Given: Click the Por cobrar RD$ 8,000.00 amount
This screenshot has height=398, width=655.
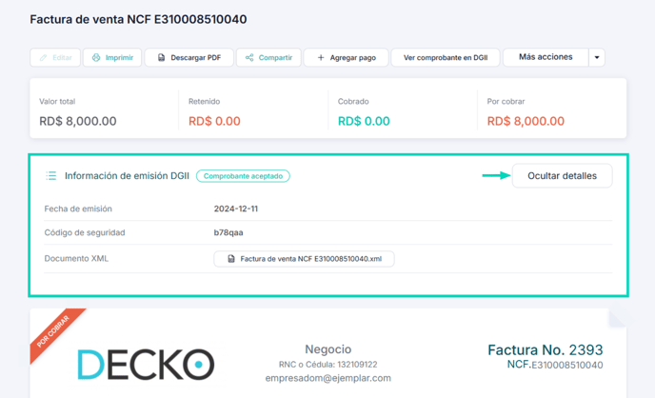Looking at the screenshot, I should point(526,121).
